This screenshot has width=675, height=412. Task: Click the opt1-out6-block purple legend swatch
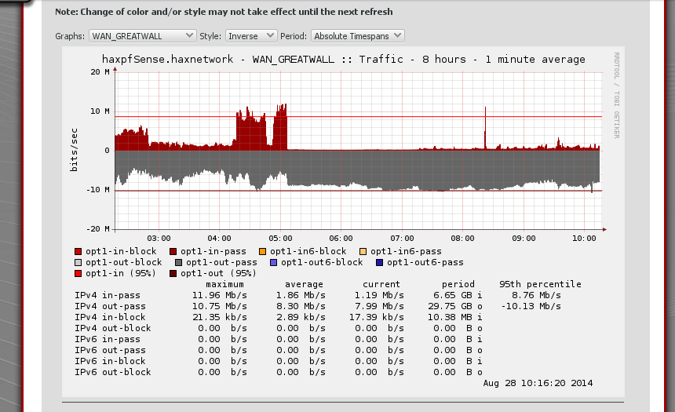click(273, 263)
